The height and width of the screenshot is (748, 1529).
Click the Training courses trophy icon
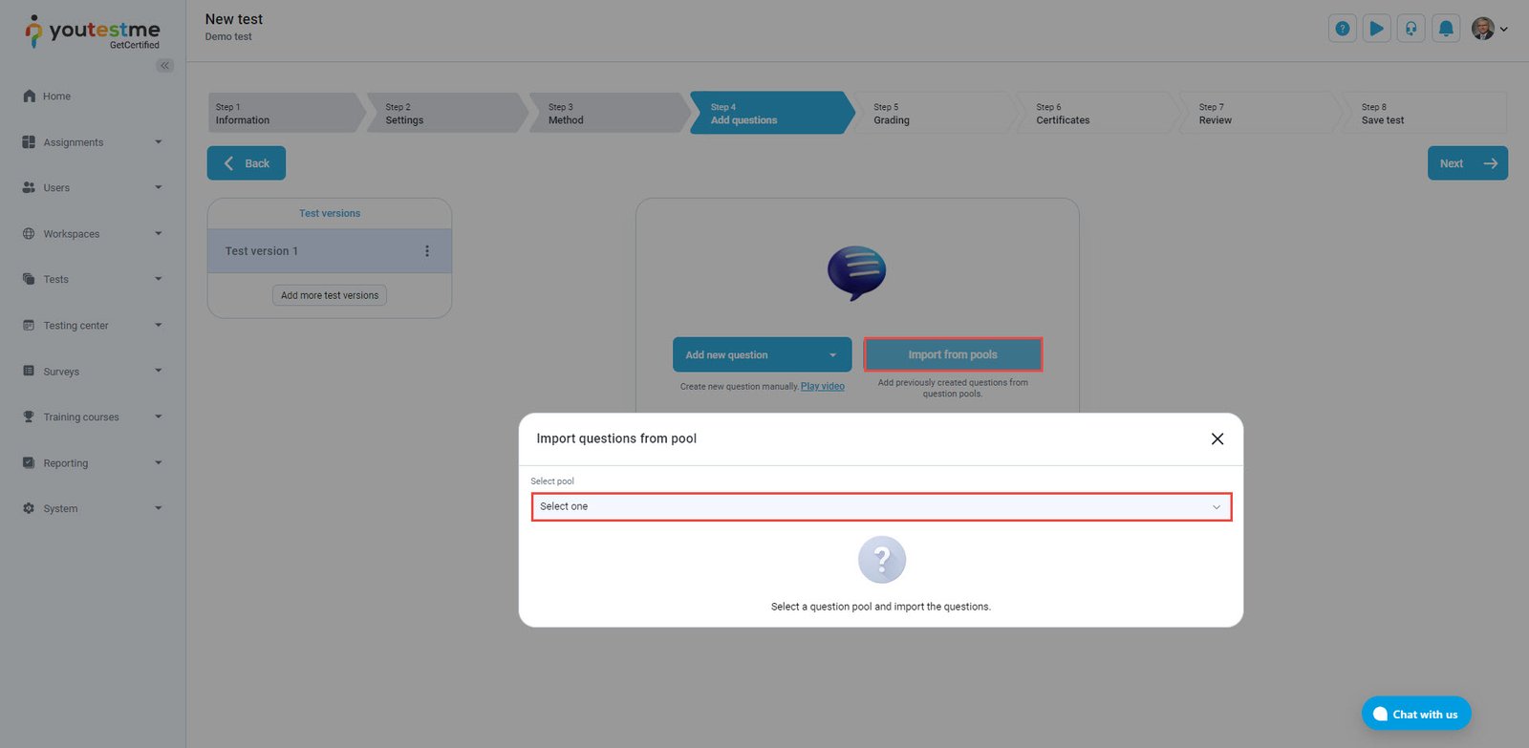pos(29,417)
